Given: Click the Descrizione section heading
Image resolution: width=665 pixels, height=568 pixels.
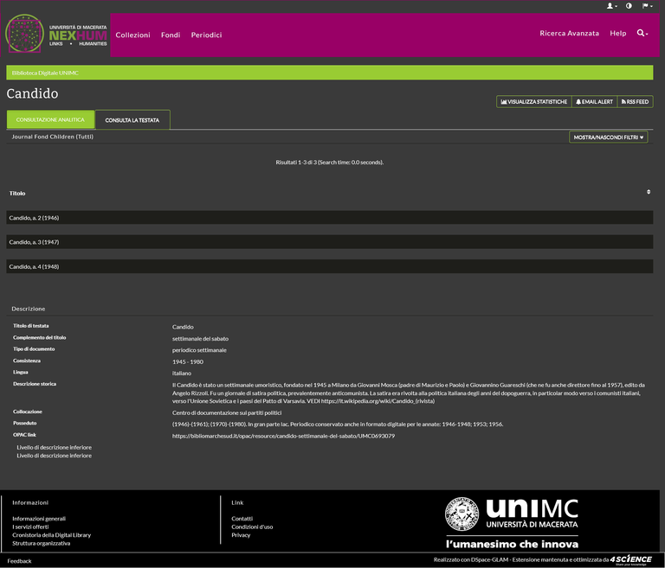Looking at the screenshot, I should tap(29, 309).
